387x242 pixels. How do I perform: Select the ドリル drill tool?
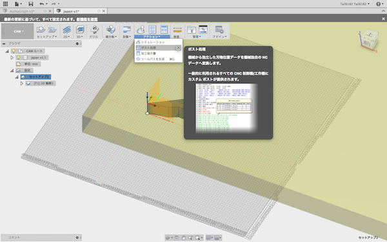[x=94, y=32]
